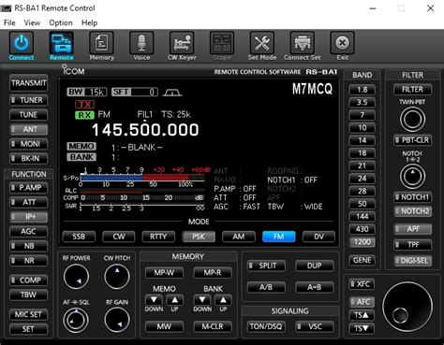Click the TON/DSQ signaling button
The image size is (444, 345).
[266, 326]
